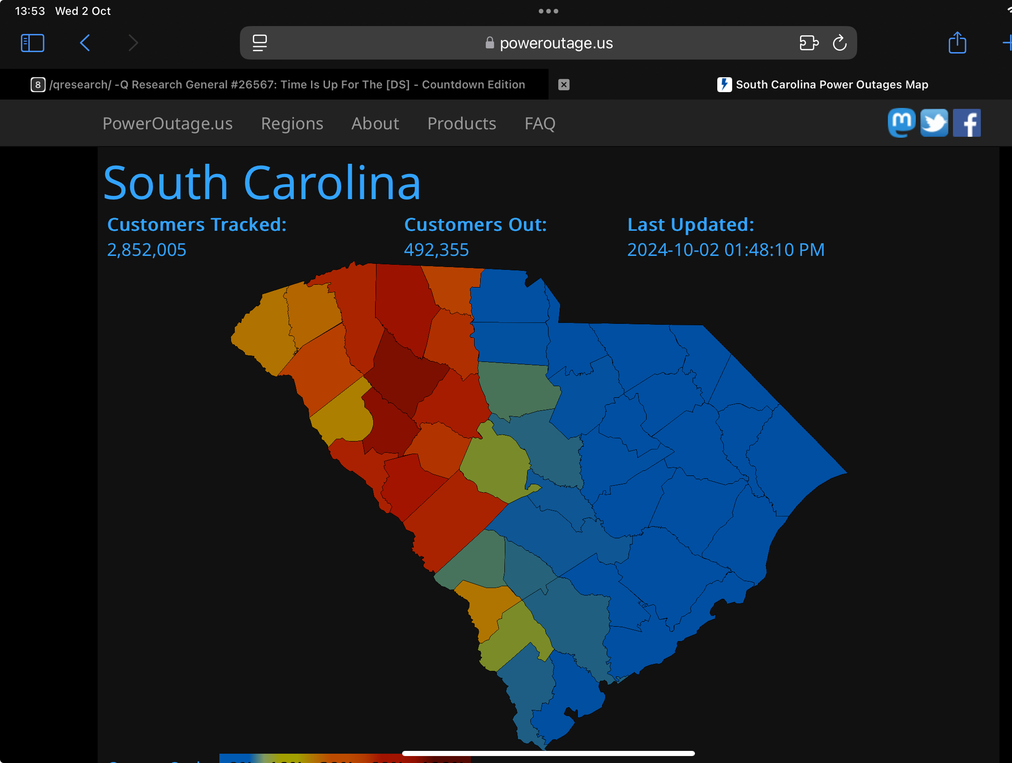Open the Products menu item
This screenshot has width=1012, height=763.
click(462, 124)
